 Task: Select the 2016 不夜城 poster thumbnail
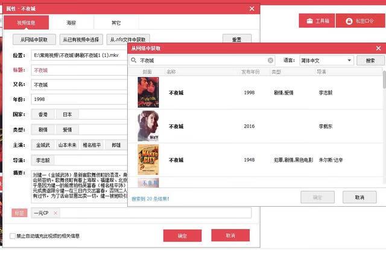tap(148, 126)
